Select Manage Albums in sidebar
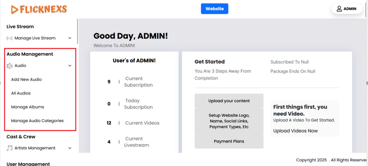The width and height of the screenshot is (368, 166). click(x=28, y=107)
